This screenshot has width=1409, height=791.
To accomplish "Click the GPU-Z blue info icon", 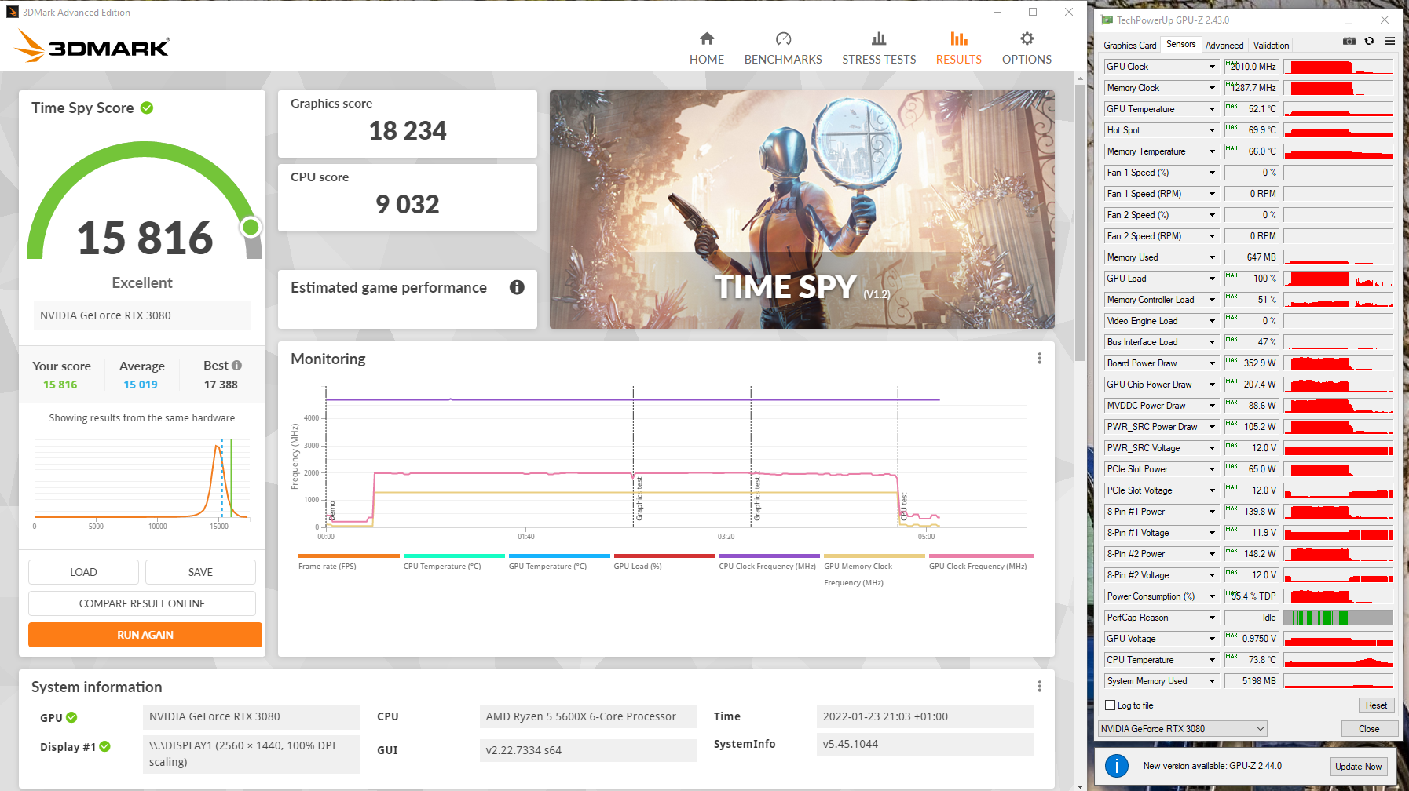I will pos(1116,766).
